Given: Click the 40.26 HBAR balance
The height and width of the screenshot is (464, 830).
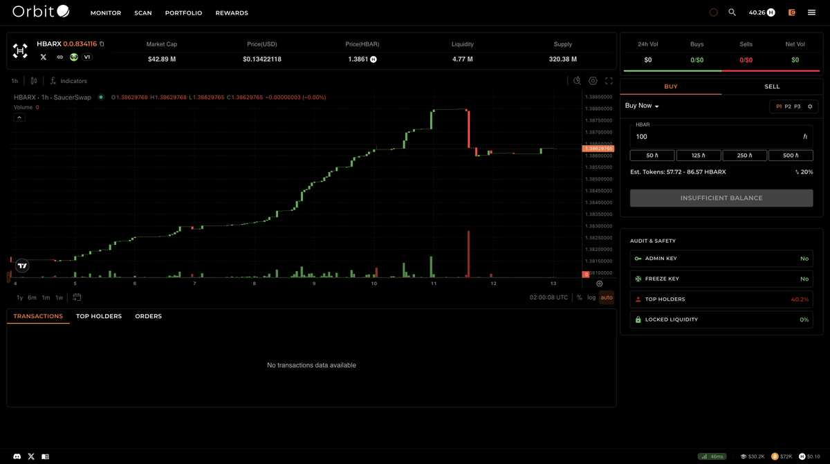Looking at the screenshot, I should tap(762, 12).
